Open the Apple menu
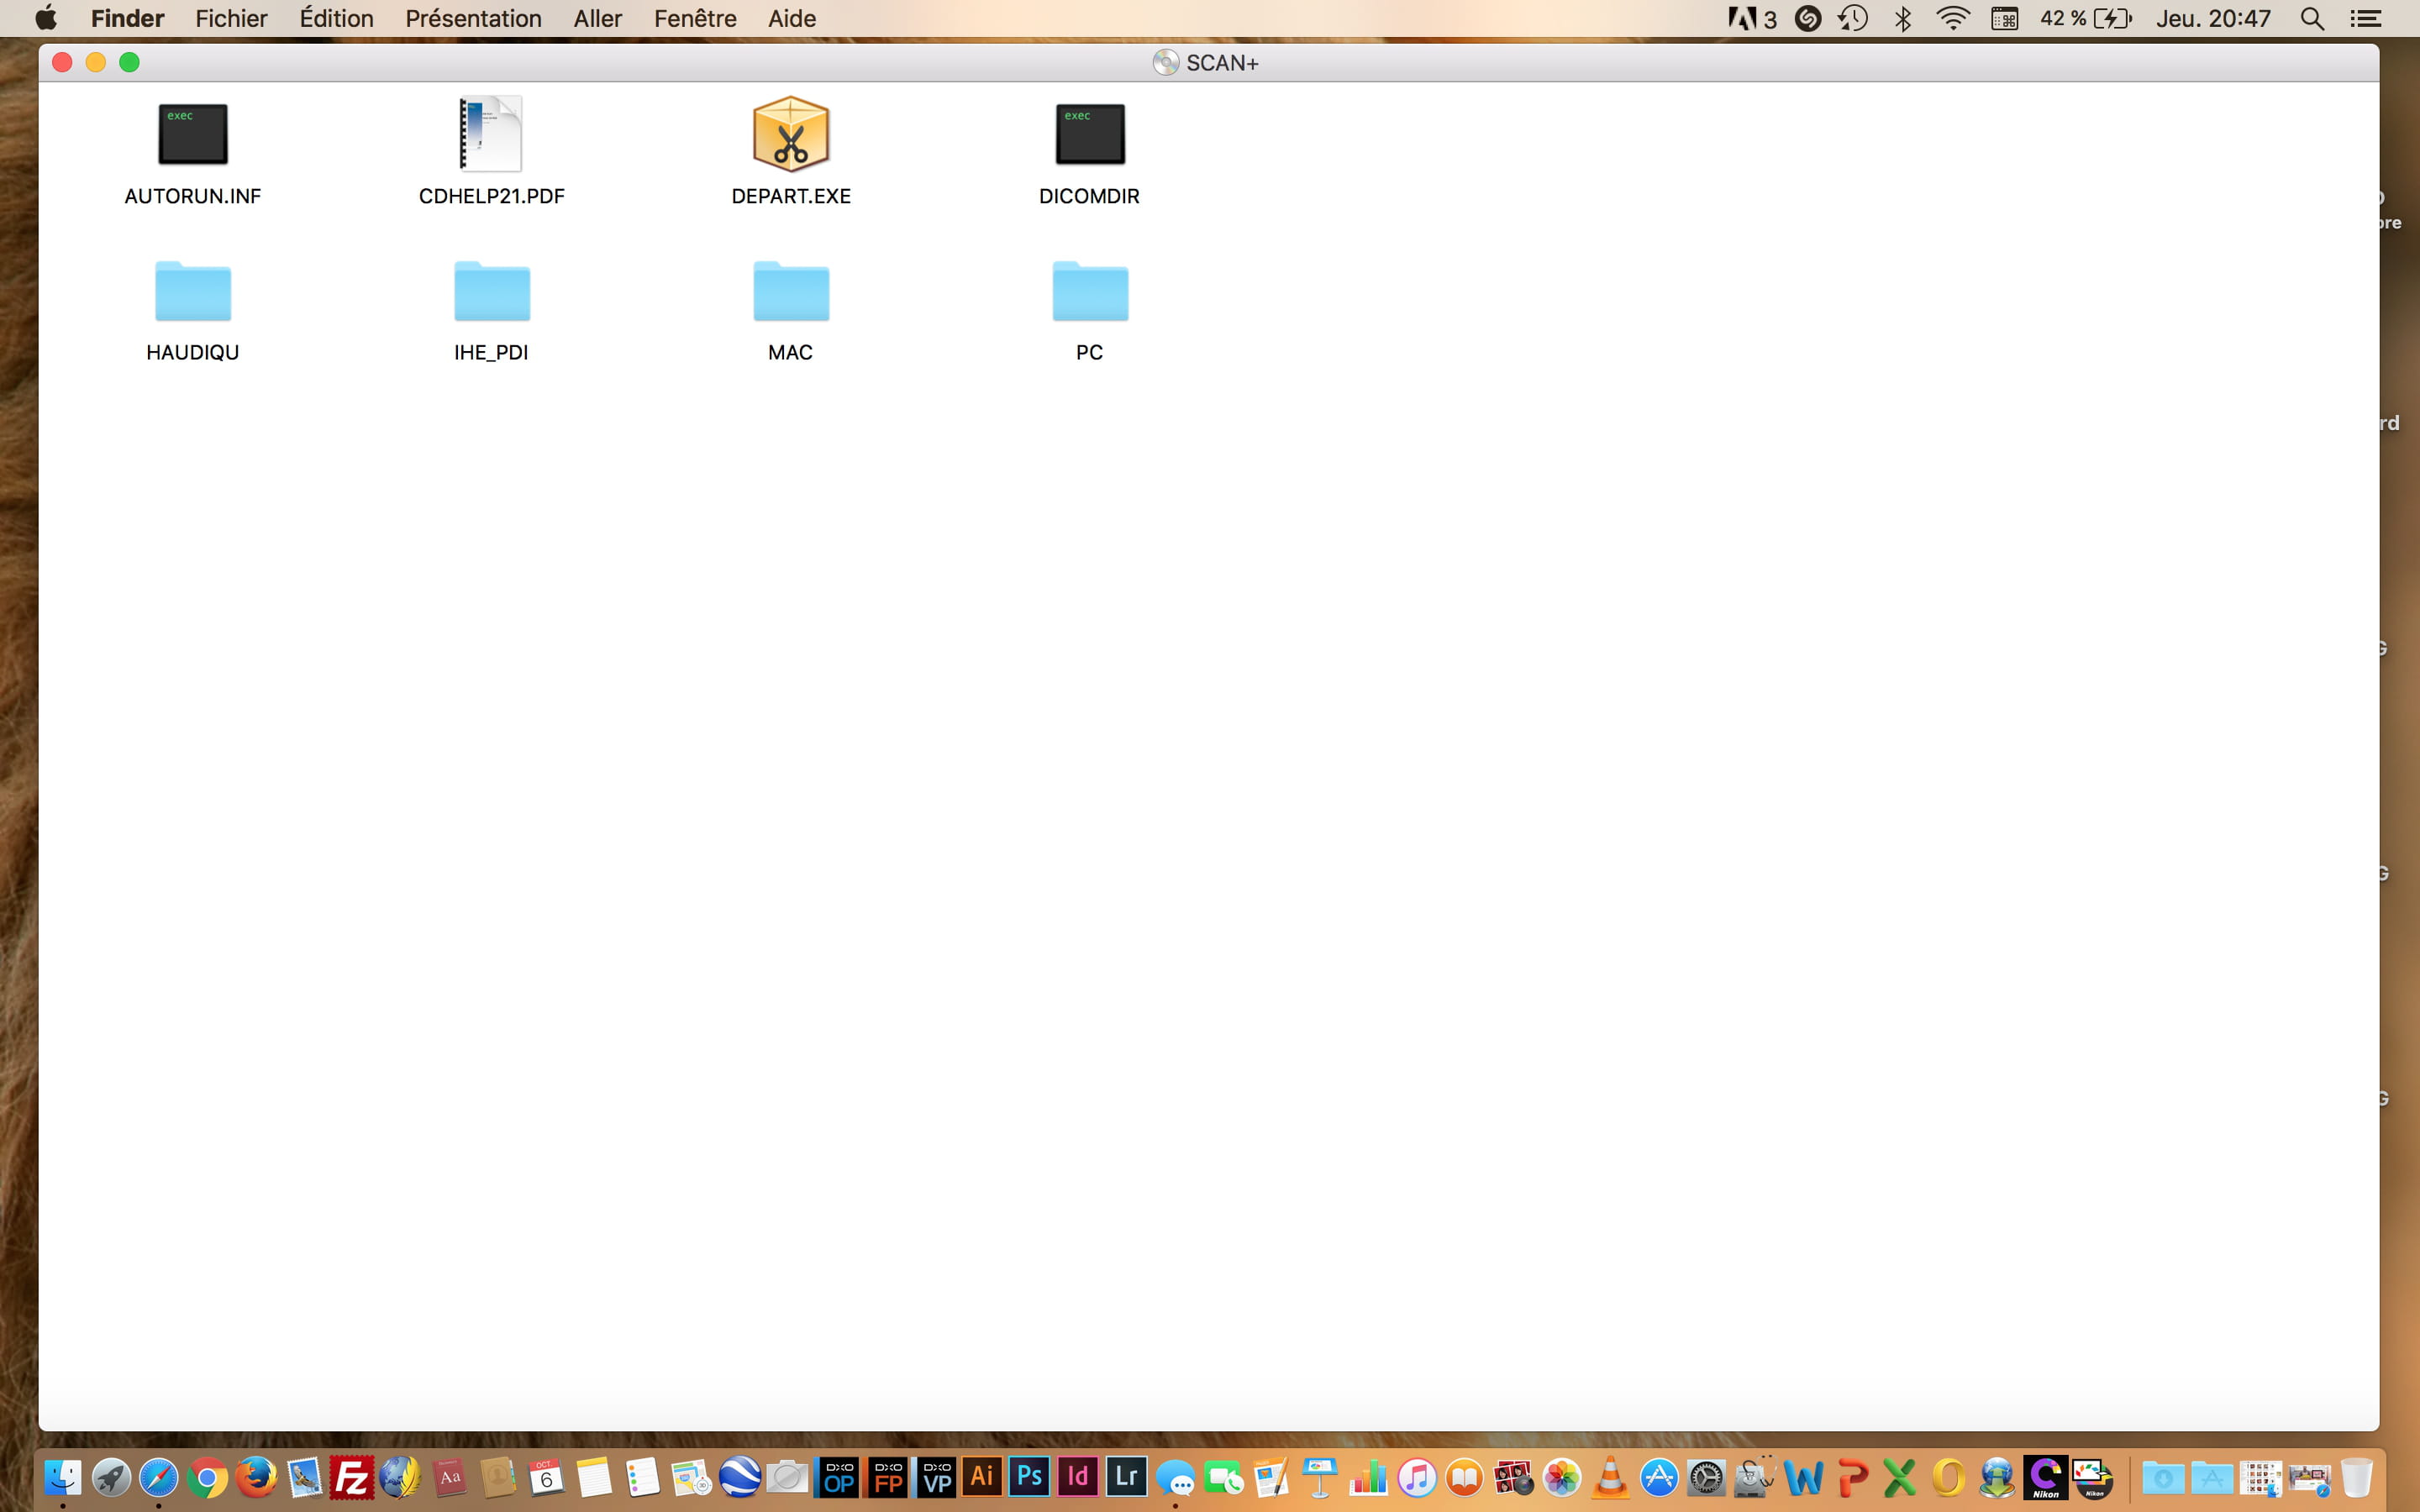2420x1512 pixels. (x=46, y=18)
